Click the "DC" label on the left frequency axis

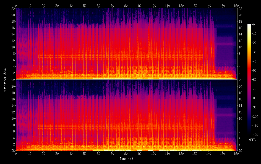click(x=13, y=151)
